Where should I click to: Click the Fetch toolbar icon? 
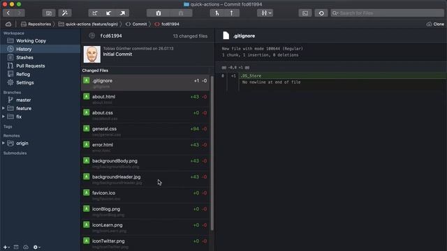click(95, 13)
